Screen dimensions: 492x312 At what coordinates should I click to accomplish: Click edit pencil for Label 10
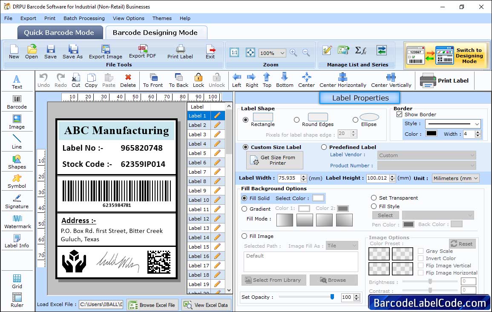click(217, 200)
